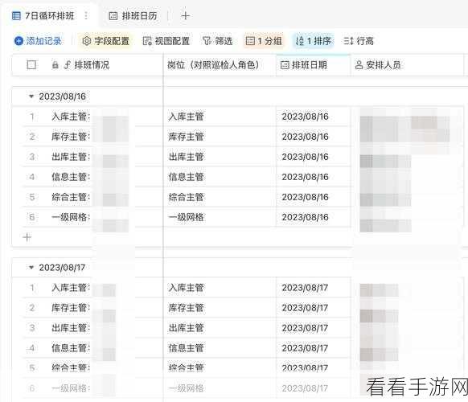
Task: Click row number 1 in 2023/08/16 group
Action: click(32, 117)
